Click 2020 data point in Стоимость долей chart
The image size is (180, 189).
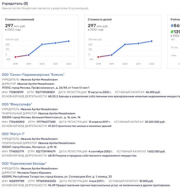125,44
